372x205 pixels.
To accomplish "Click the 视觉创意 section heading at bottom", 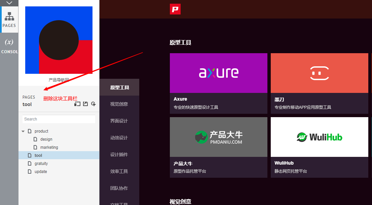I will click(180, 202).
